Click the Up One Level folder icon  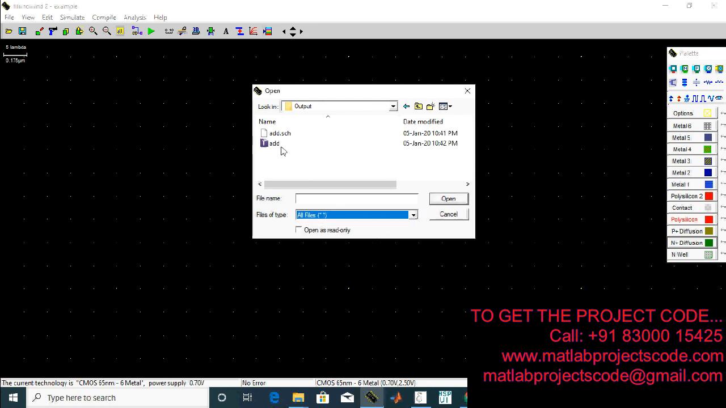(419, 107)
